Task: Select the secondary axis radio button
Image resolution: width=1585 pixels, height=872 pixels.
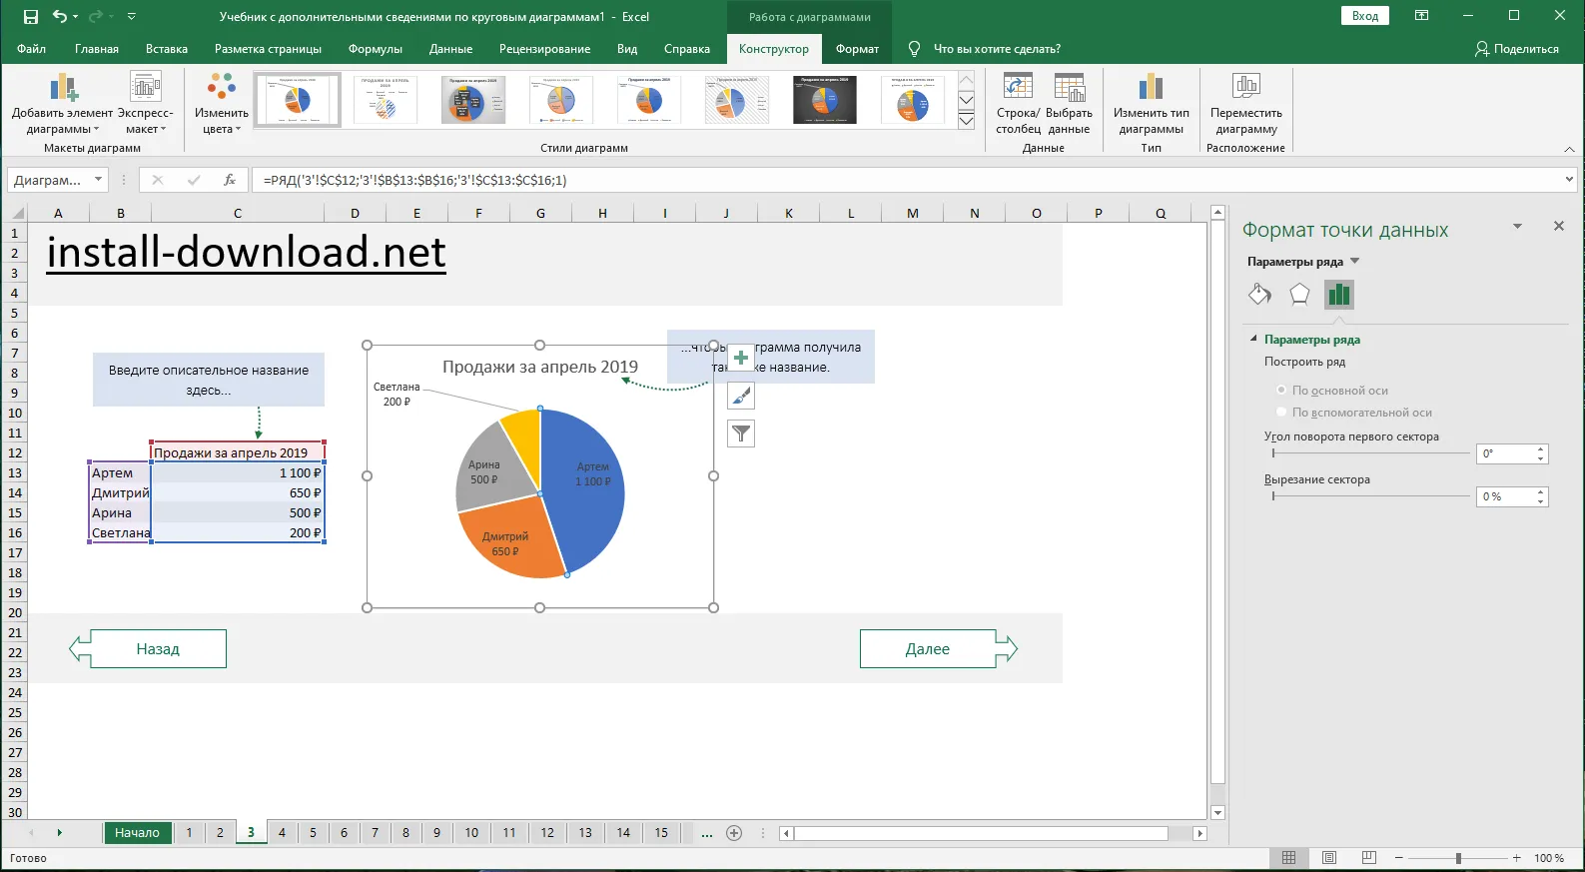Action: point(1282,413)
